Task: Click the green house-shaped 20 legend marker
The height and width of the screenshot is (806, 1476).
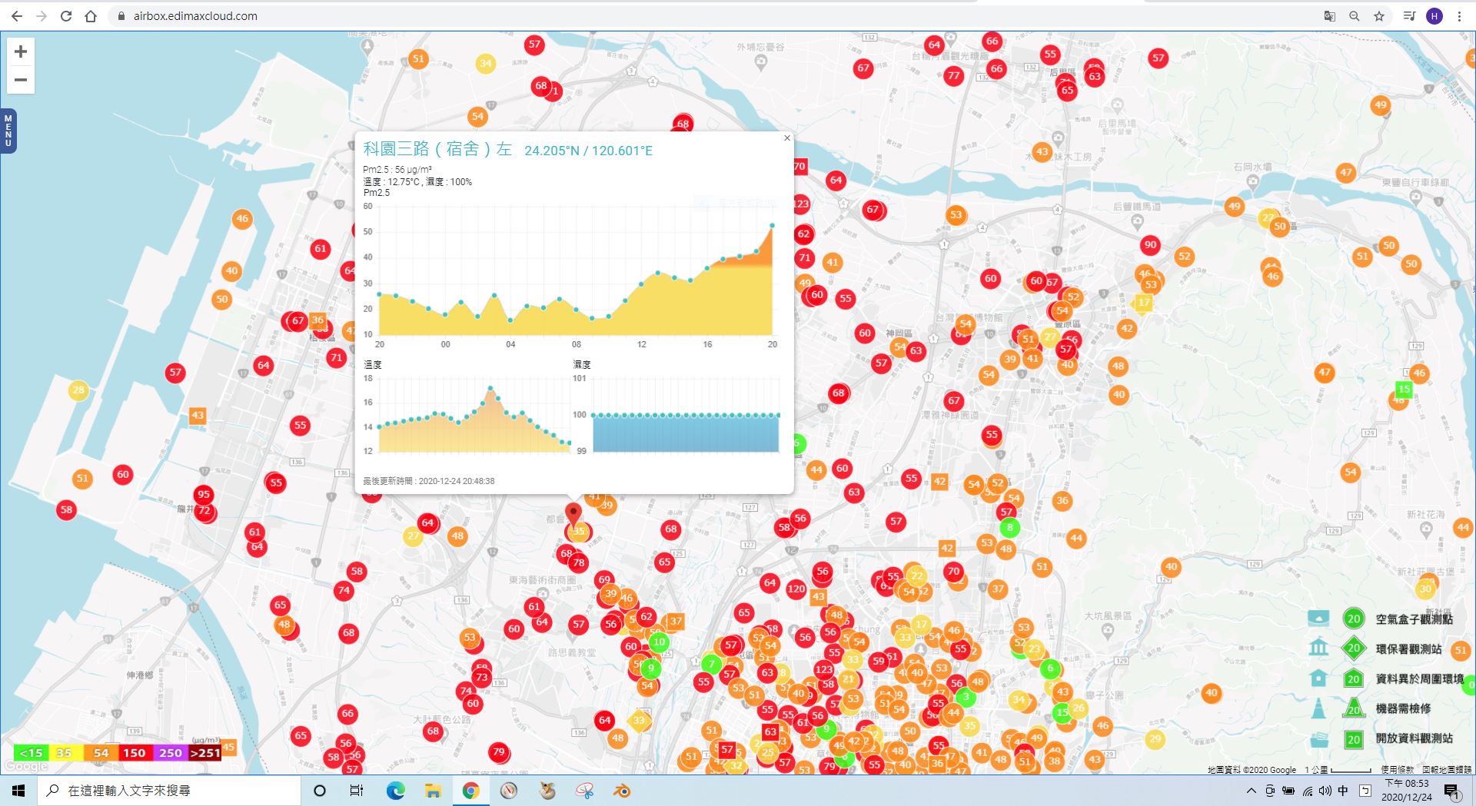Action: pos(1354,678)
